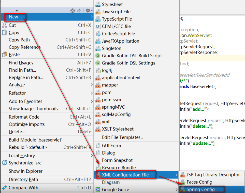Click the Gradle Kotlin DSL Settings icon
Screen dimensions: 245x193
pos(98,63)
